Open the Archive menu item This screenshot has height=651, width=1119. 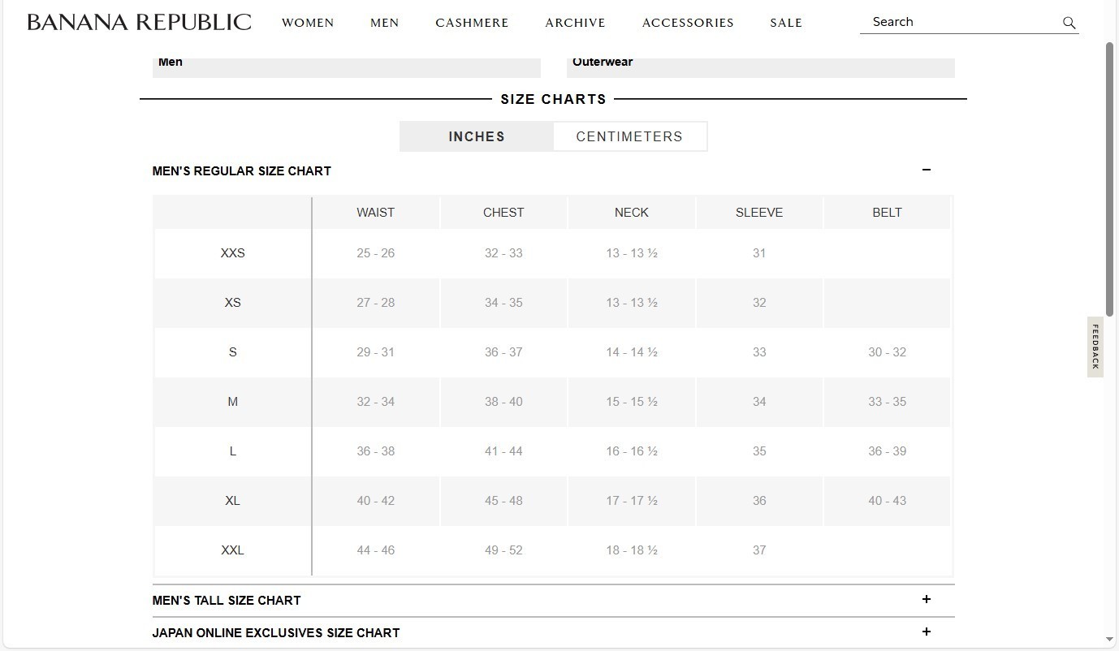(575, 23)
